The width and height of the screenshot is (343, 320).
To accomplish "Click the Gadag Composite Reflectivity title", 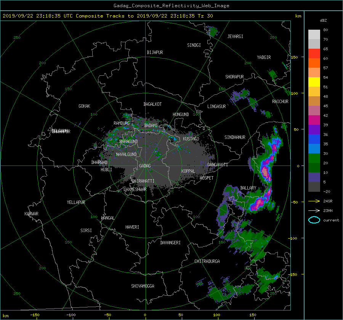I will coord(171,6).
